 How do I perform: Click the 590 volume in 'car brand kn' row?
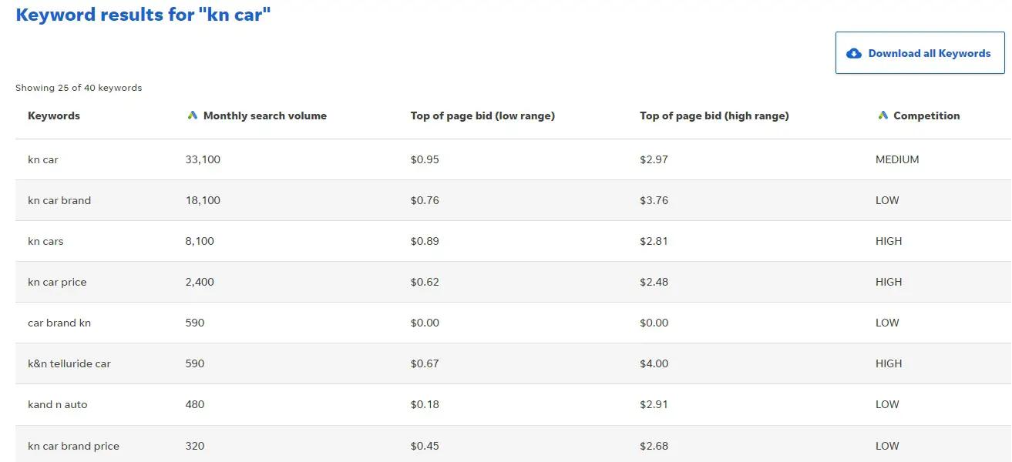(x=195, y=323)
